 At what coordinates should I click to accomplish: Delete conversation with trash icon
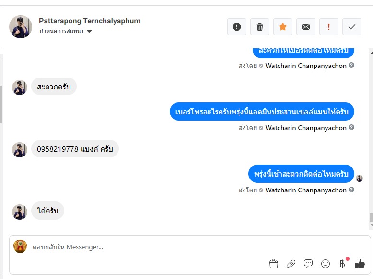point(260,27)
